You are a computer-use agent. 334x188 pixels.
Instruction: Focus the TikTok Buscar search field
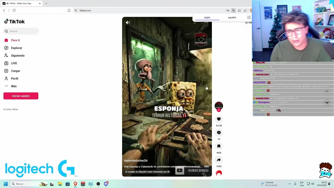[x=21, y=31]
